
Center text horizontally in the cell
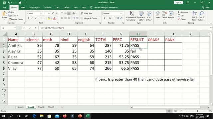pyautogui.click(x=65, y=18)
